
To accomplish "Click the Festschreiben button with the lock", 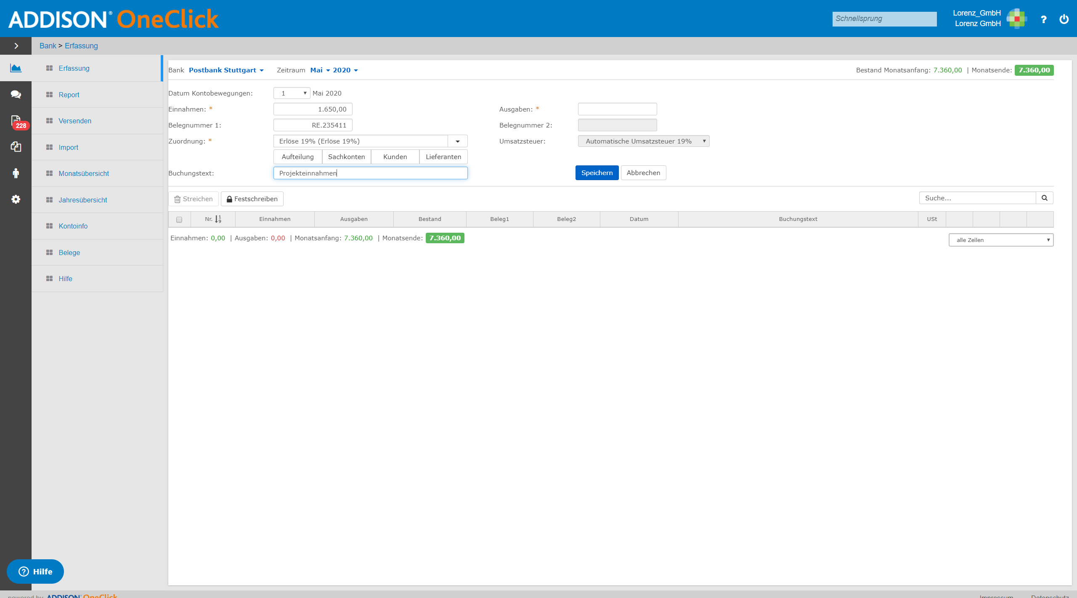I will coord(252,199).
